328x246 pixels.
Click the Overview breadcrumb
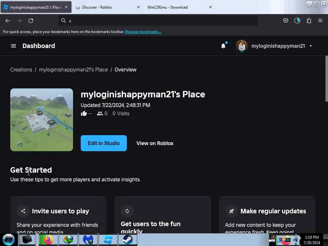(126, 70)
